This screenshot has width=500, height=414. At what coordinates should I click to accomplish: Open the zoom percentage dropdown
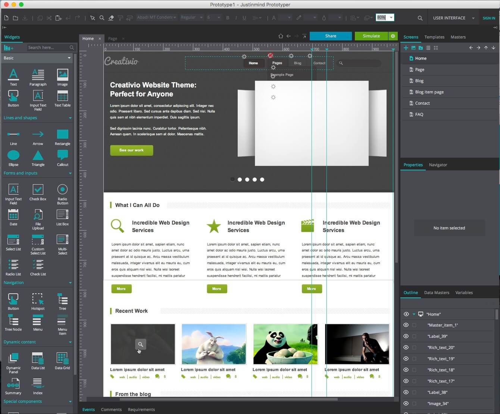(391, 18)
